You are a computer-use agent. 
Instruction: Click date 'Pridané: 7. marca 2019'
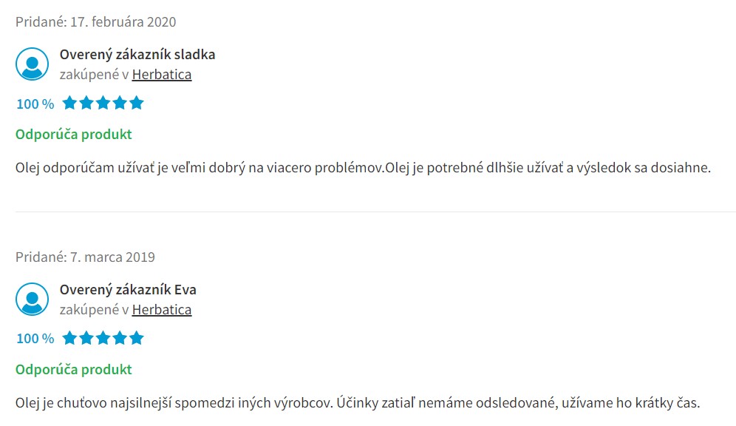tap(85, 257)
